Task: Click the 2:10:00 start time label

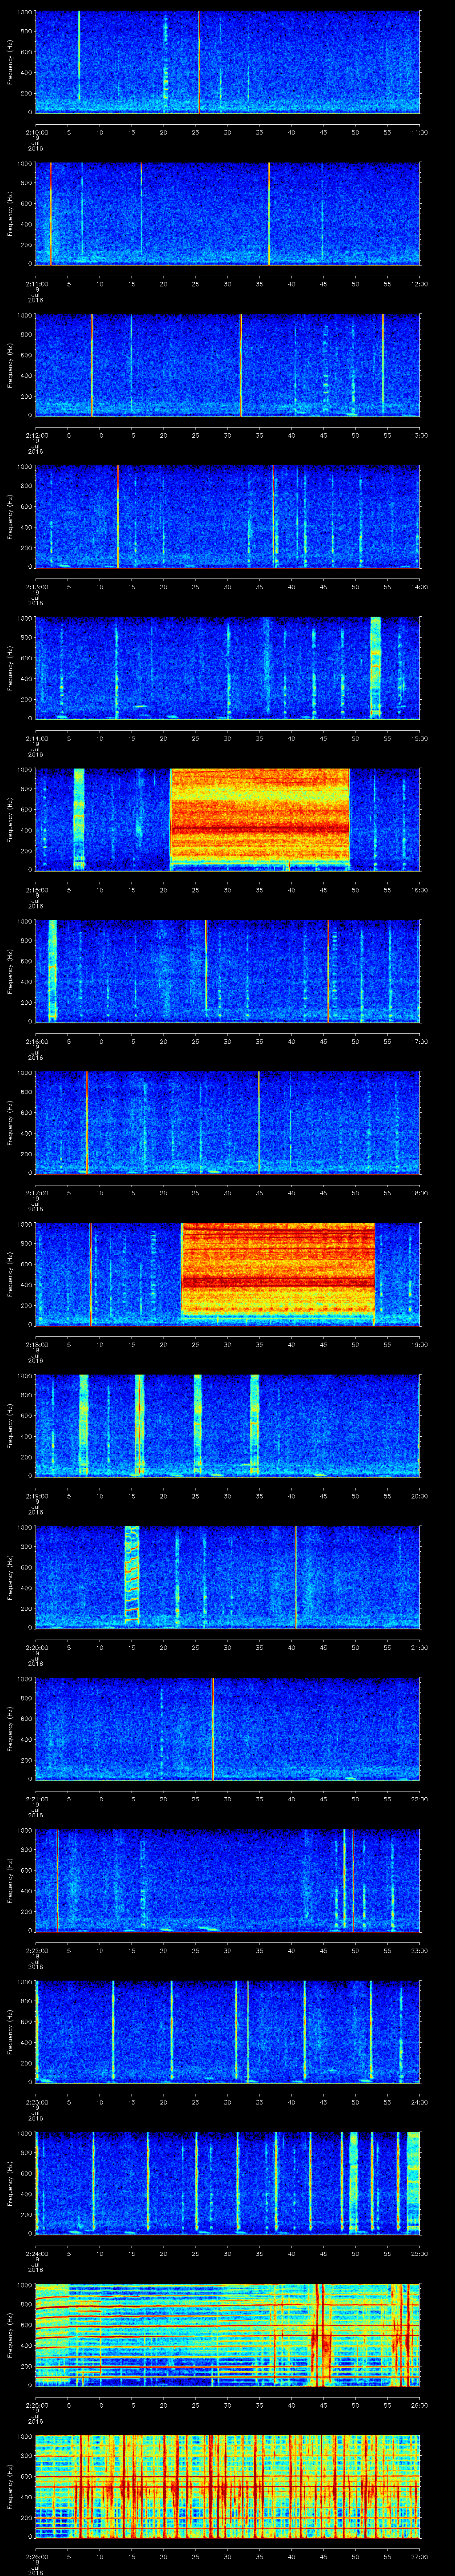Action: 36,132
